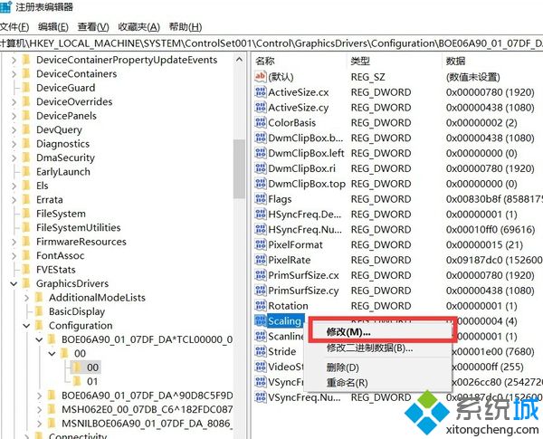543x439 pixels.
Task: Click the GraphicsDrivers folder icon
Action: (26, 283)
